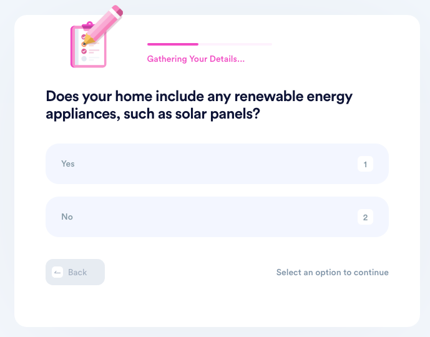The height and width of the screenshot is (337, 430).
Task: Click the clipboard's top clip
Action: [88, 25]
